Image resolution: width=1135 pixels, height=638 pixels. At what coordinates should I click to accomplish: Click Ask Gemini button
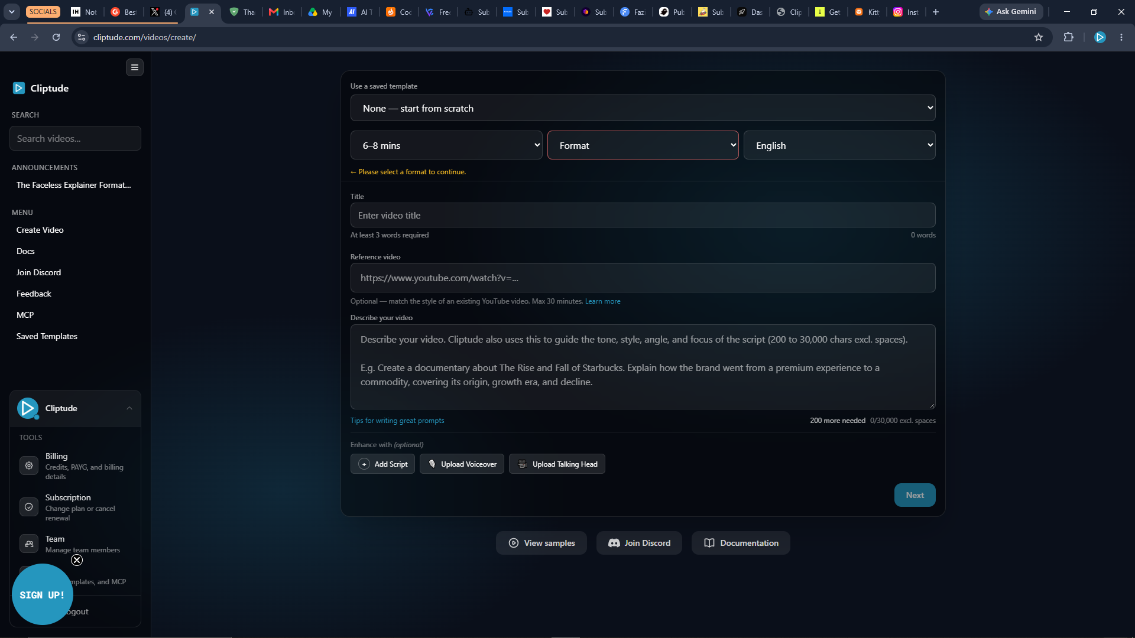(x=1010, y=12)
